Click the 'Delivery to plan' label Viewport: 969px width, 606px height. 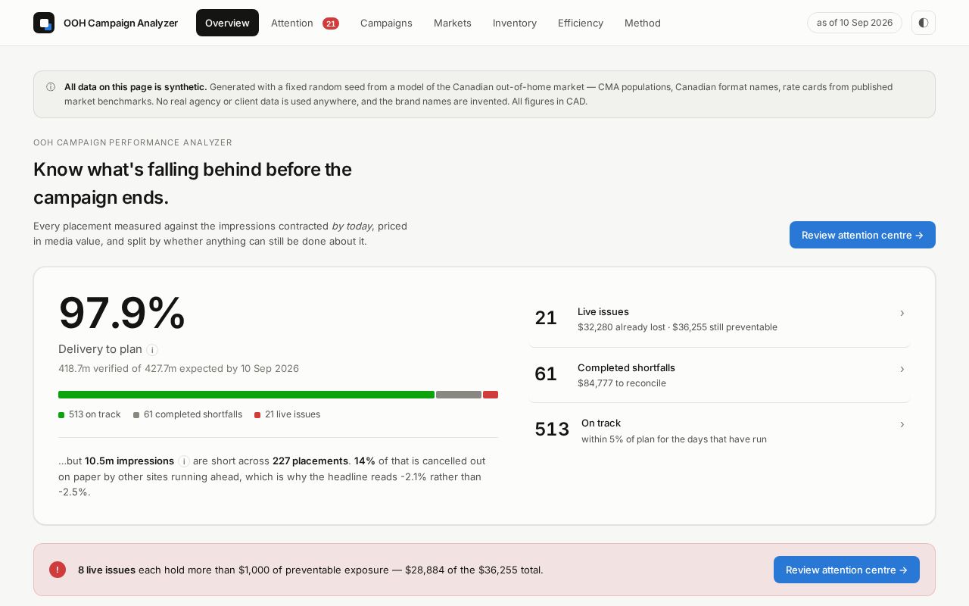pos(100,349)
